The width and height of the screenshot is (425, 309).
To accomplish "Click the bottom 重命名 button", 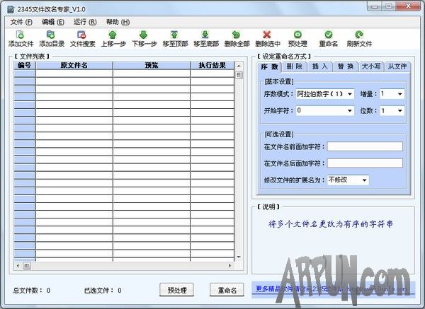I will (x=227, y=290).
